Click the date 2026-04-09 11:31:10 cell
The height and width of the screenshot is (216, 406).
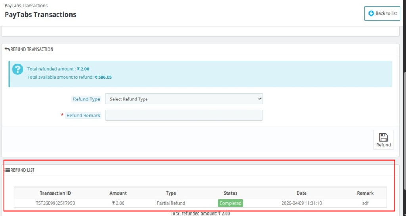click(x=302, y=203)
